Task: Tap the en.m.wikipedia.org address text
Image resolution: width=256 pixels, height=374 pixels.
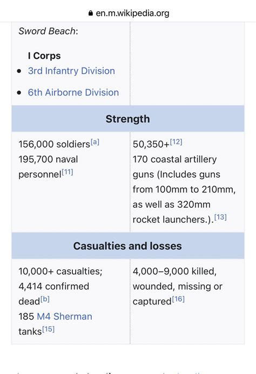Action: coord(132,13)
